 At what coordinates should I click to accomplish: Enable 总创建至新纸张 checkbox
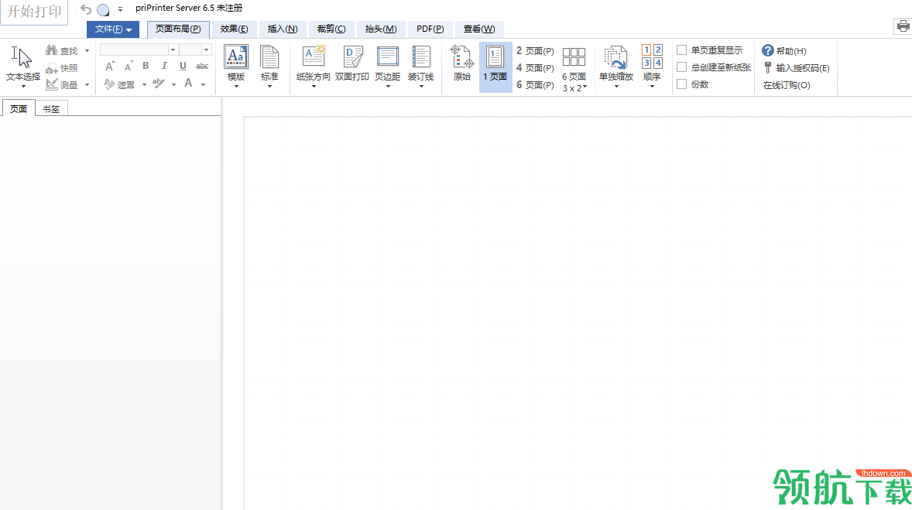coord(681,67)
